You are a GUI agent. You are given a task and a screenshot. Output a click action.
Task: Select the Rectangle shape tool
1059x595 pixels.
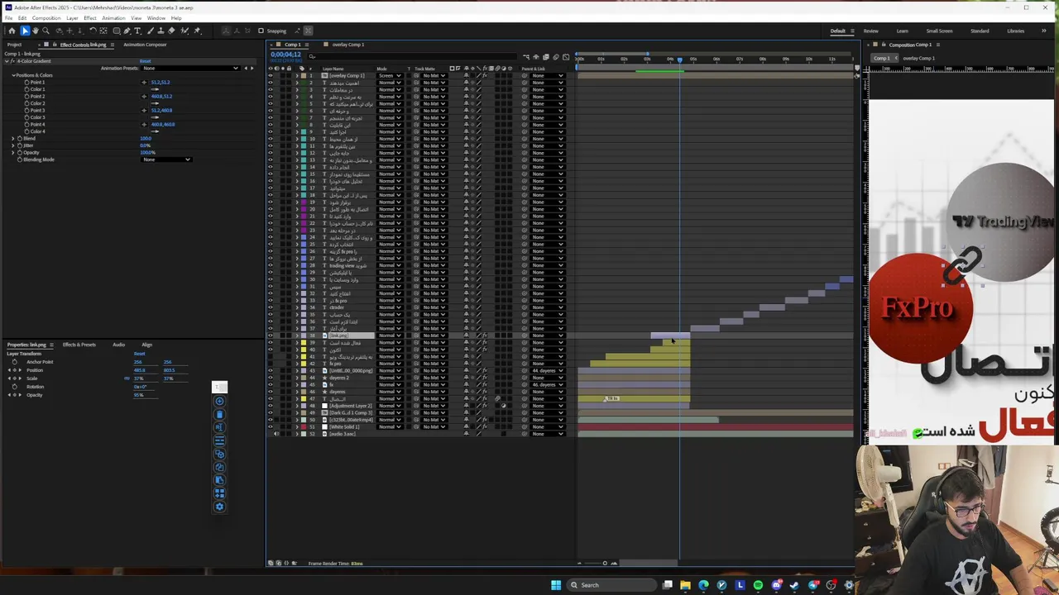point(116,31)
